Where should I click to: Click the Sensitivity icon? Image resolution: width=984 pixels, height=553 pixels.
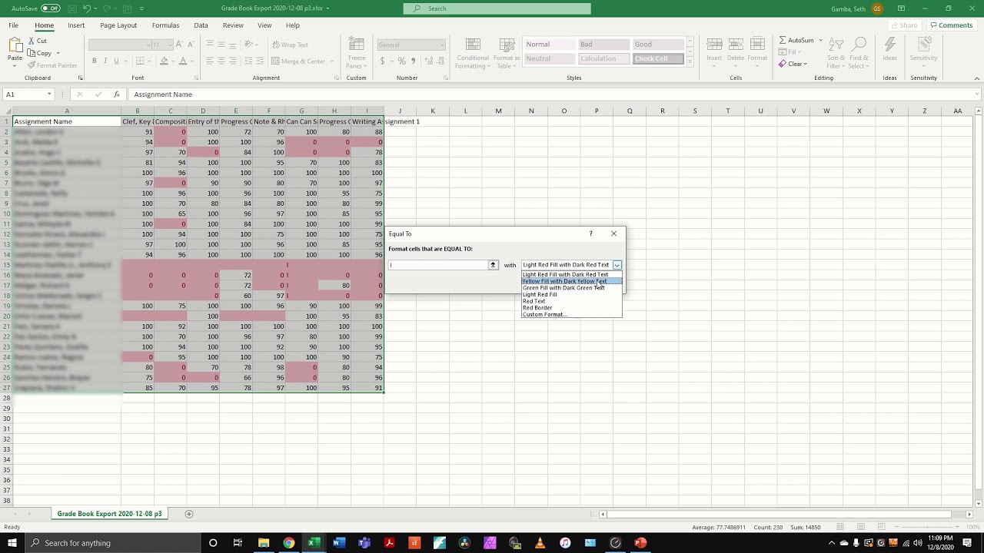pos(923,45)
